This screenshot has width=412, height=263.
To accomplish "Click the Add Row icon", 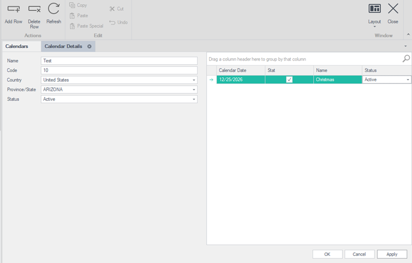I will 13,9.
